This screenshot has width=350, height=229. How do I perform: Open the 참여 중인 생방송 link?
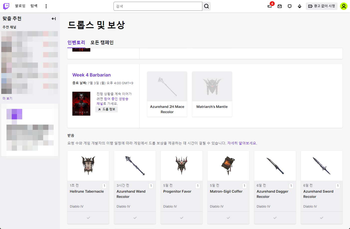(x=116, y=99)
